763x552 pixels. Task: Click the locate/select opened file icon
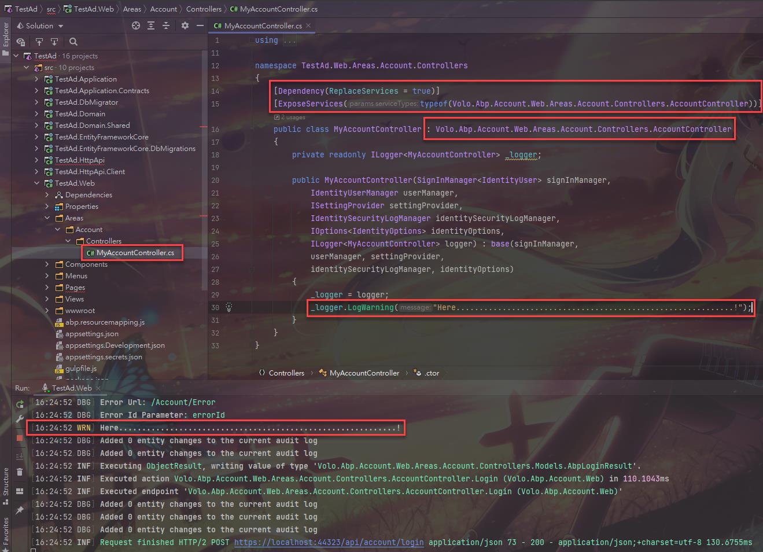(x=136, y=25)
